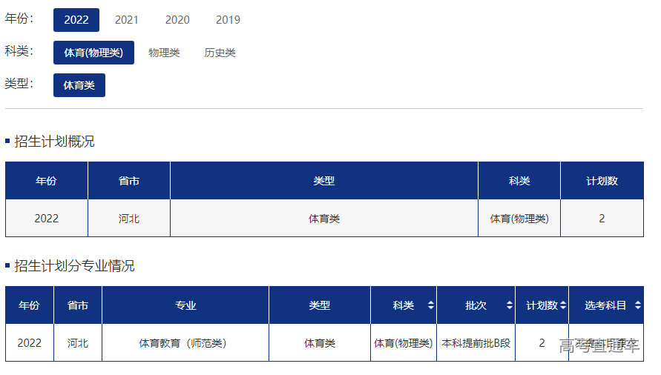Click the 本科提前批B段 batch cell

click(476, 343)
